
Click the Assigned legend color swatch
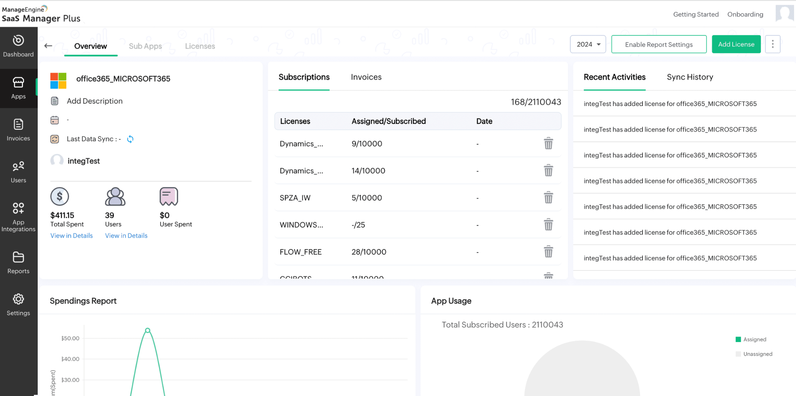[738, 339]
